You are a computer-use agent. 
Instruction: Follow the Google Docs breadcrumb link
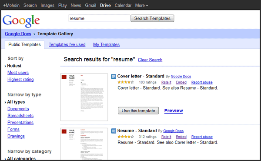click(18, 34)
